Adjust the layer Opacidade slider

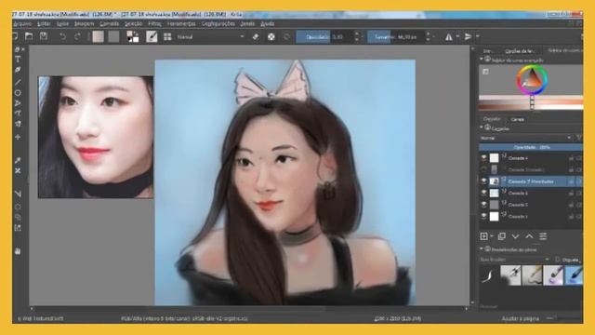(x=531, y=147)
